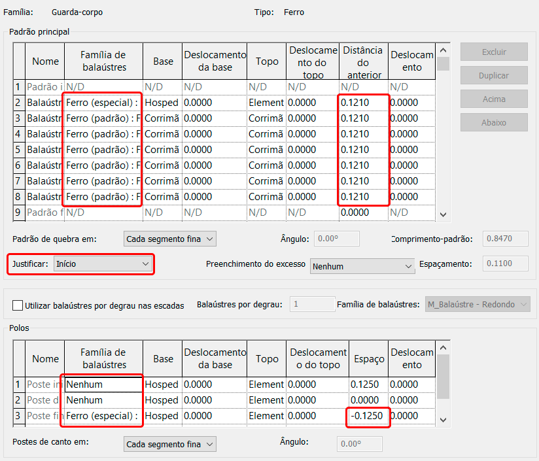Viewport: 539px width, 461px height.
Task: Enable 'Utilizar balaústres por degrau nas escadas'
Action: [x=18, y=305]
